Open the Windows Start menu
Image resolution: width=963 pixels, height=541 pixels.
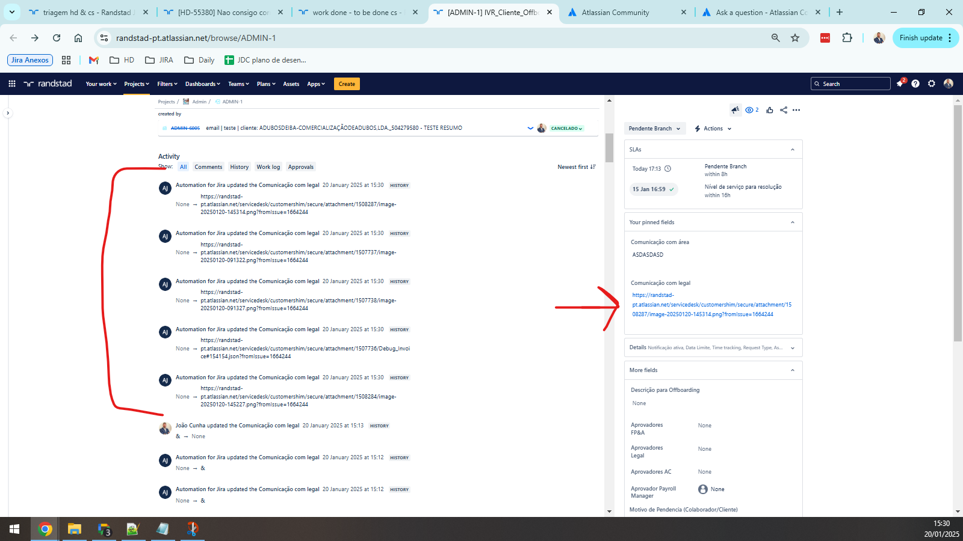[x=14, y=529]
